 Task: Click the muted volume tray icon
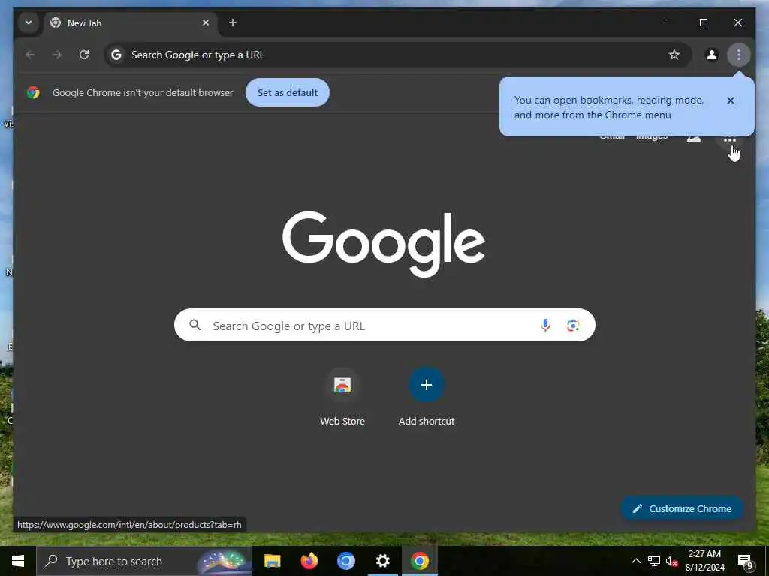[671, 561]
